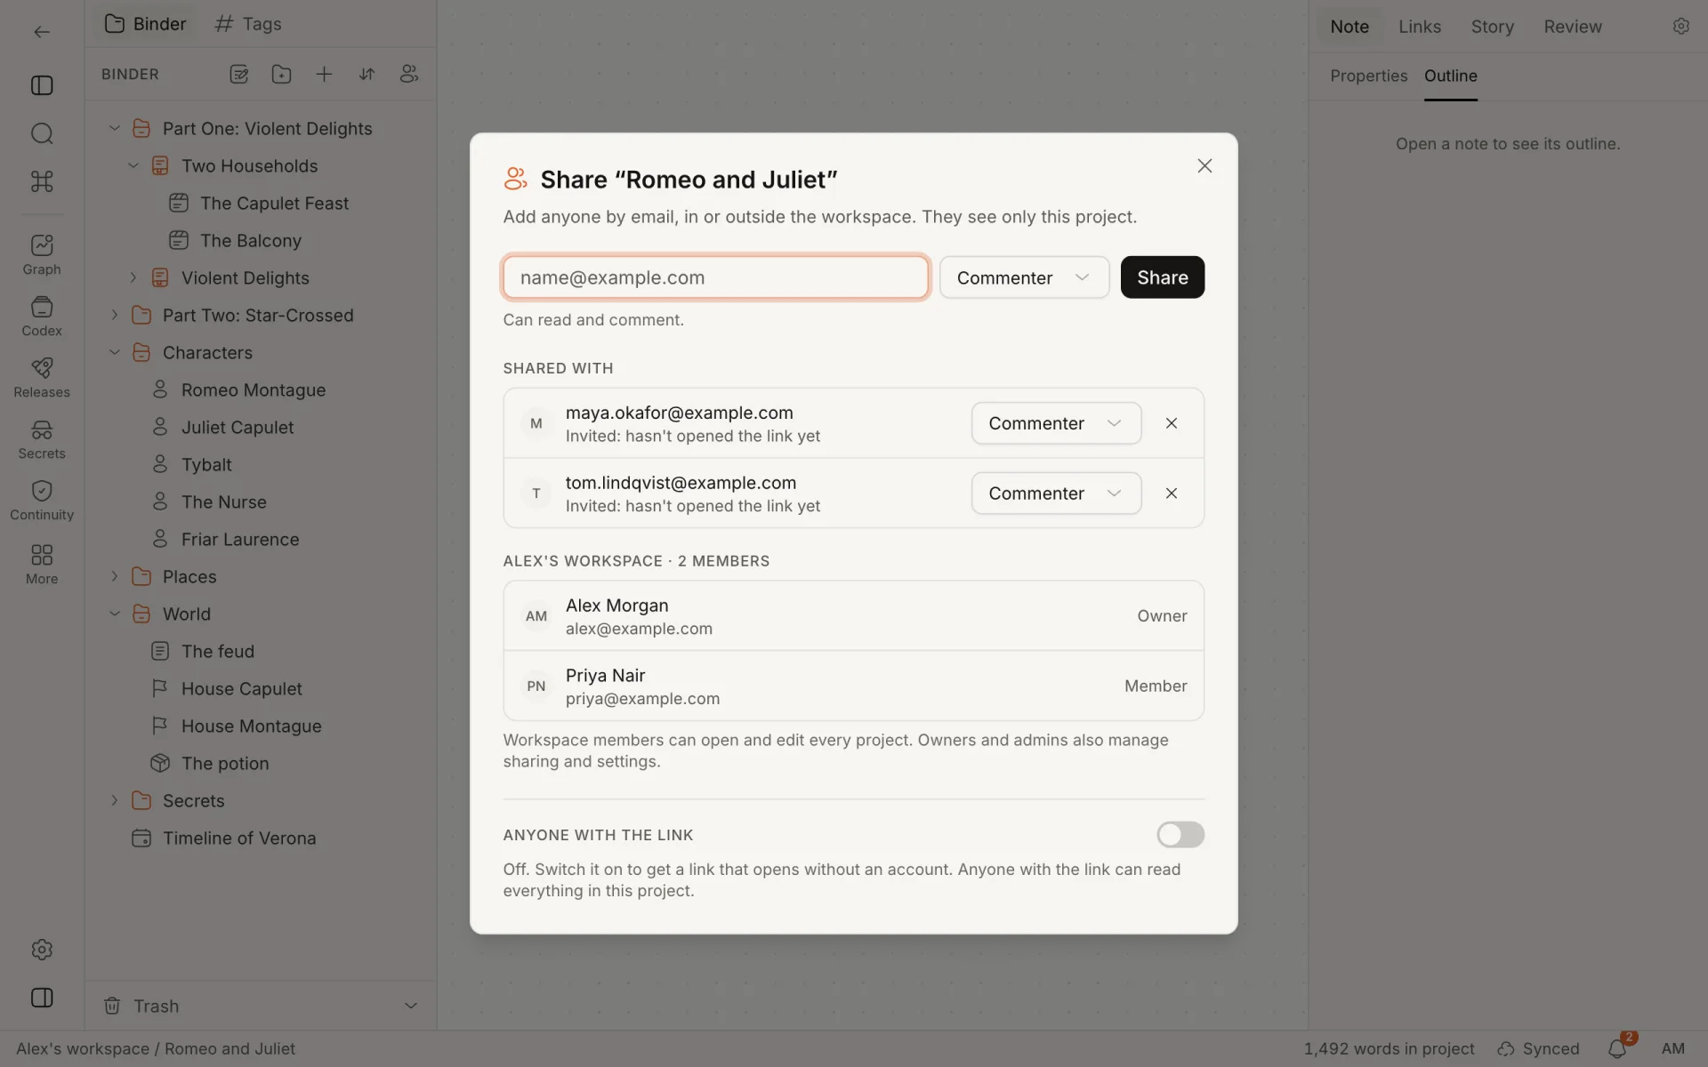Expand Part Two: Star-Crossed folder

tap(114, 315)
